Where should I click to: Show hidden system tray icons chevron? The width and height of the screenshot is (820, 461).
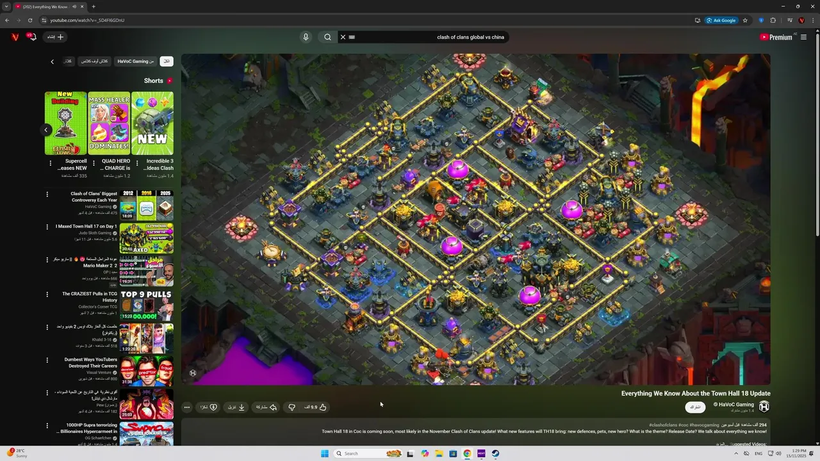[736, 453]
